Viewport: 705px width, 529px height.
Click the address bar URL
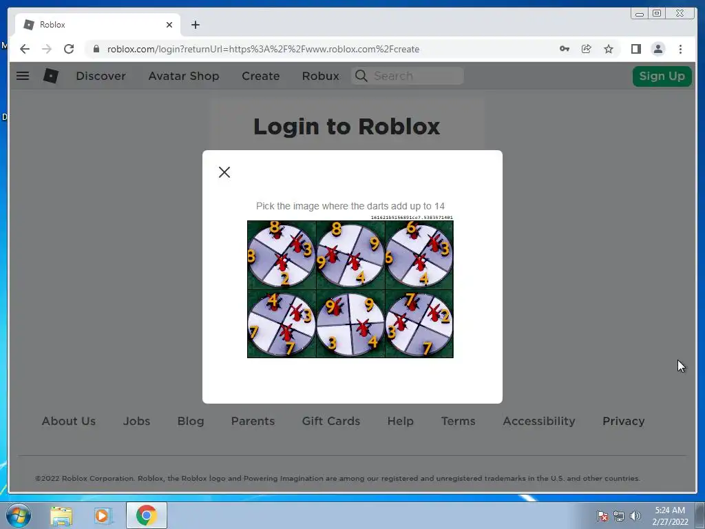point(263,49)
